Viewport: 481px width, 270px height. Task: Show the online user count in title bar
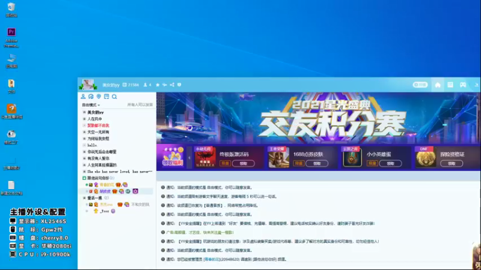[147, 85]
